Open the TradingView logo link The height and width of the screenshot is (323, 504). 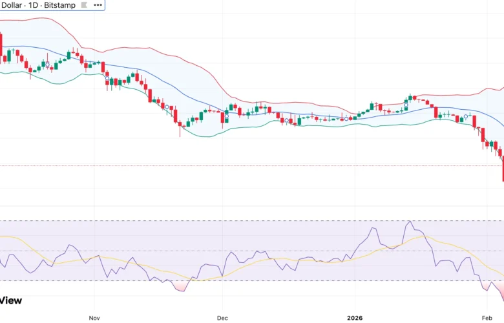[x=10, y=300]
